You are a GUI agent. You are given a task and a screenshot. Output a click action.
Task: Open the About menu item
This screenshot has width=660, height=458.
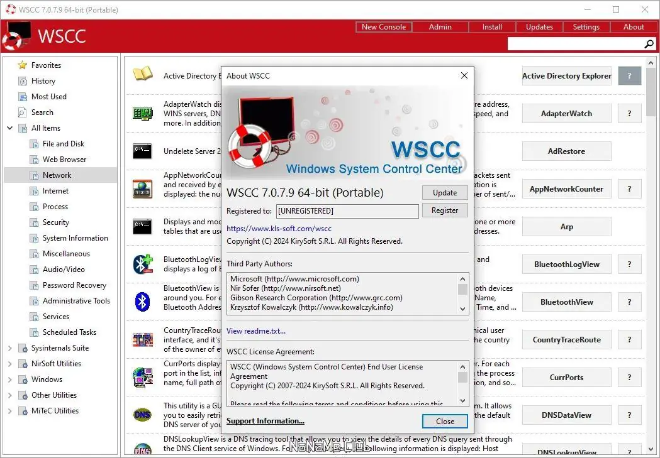pyautogui.click(x=634, y=27)
